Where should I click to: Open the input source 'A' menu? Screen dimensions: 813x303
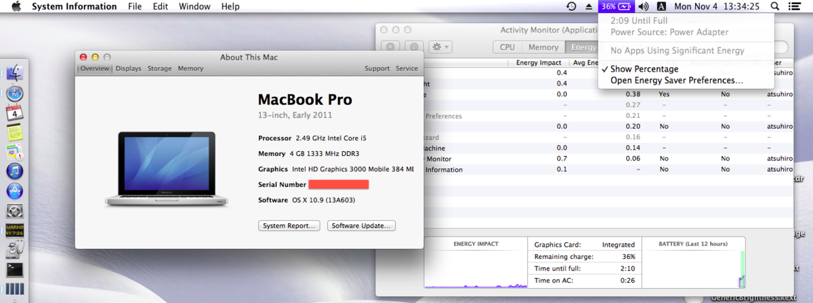(x=661, y=6)
